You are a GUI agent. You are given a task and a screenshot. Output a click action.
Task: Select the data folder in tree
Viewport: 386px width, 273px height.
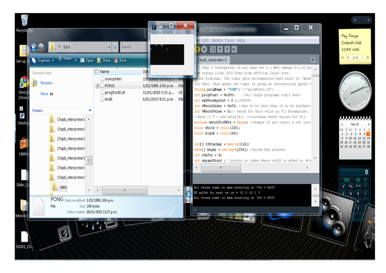pyautogui.click(x=60, y=187)
